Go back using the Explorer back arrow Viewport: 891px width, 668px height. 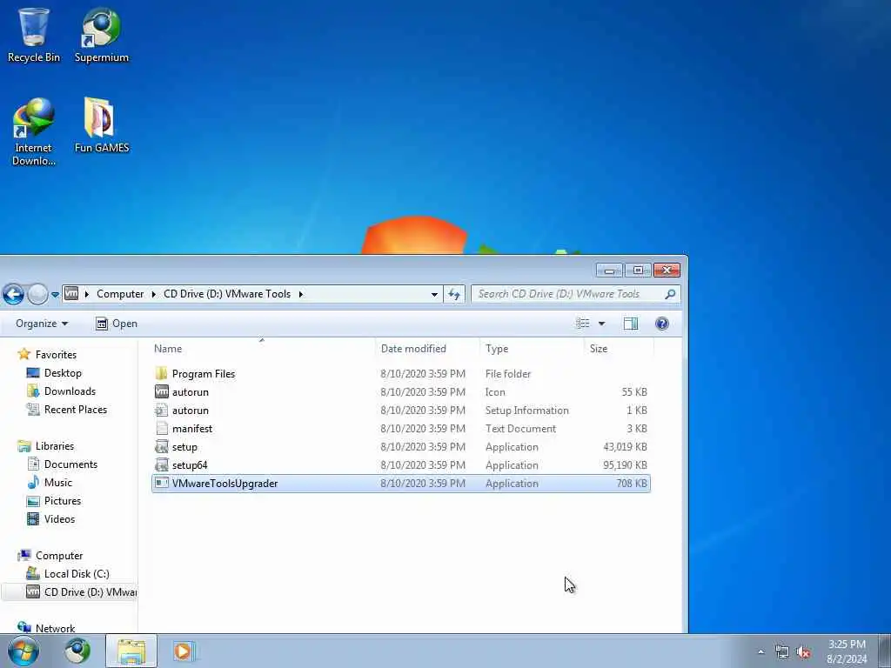(13, 294)
